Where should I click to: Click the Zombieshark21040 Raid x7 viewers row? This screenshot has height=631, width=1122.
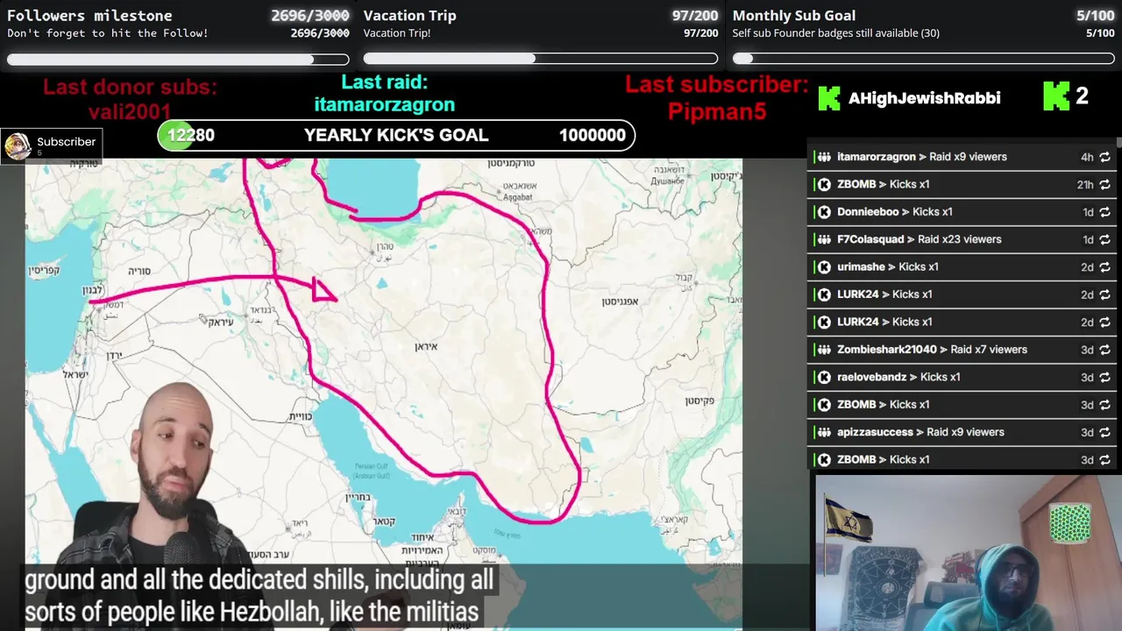962,350
